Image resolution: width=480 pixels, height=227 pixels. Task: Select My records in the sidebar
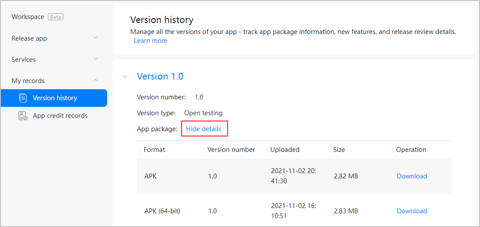tap(28, 81)
